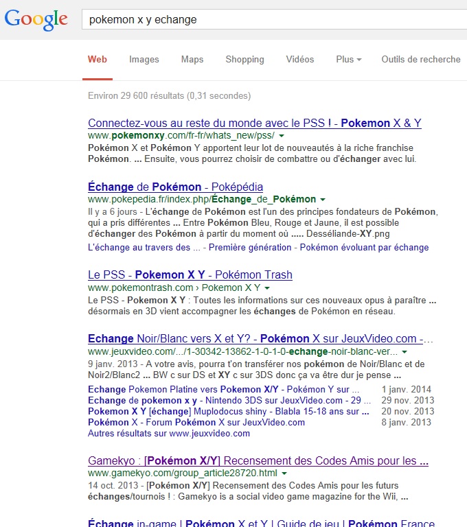Open sitelink 'Première génération'
Screen dimensions: 467x527
pyautogui.click(x=250, y=247)
